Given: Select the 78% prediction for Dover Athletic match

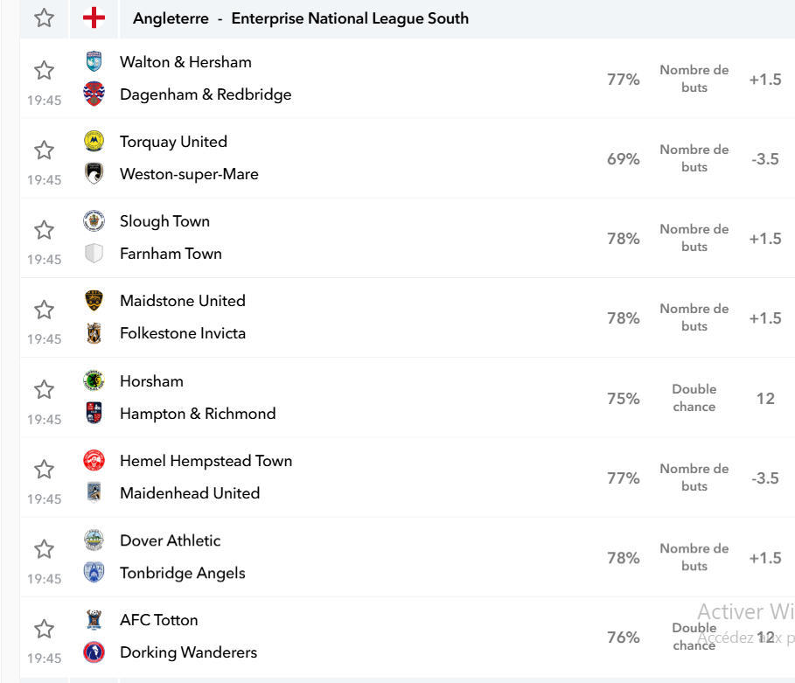Looking at the screenshot, I should (x=623, y=558).
